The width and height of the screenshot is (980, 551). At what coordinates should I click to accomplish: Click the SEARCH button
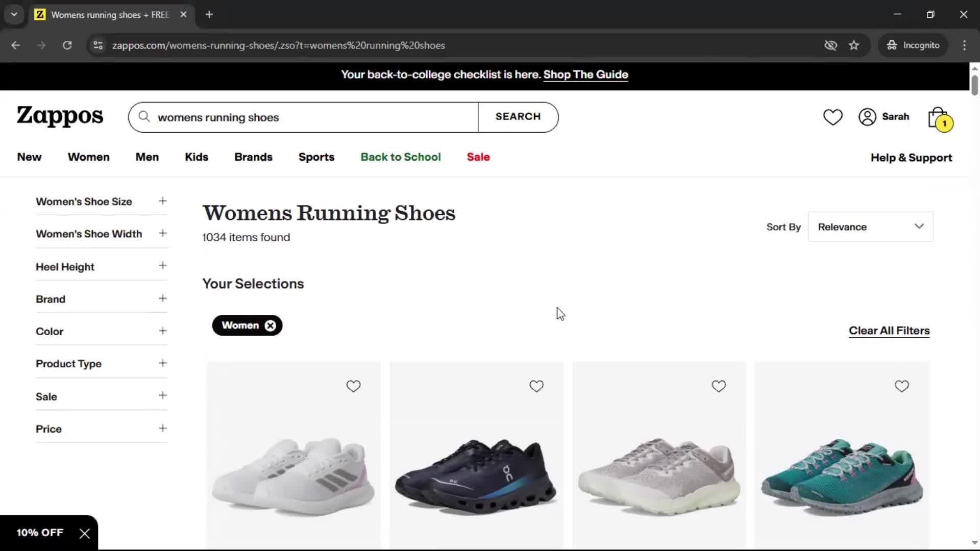(518, 117)
